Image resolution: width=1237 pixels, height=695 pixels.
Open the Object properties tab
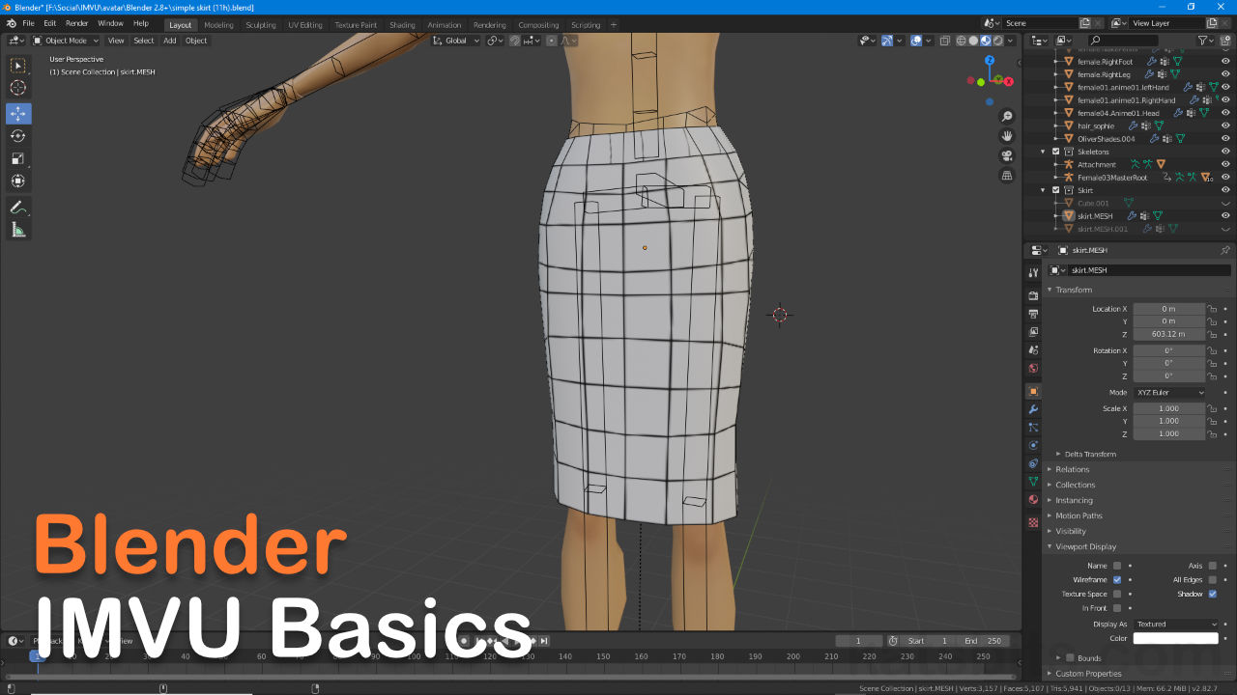1033,391
